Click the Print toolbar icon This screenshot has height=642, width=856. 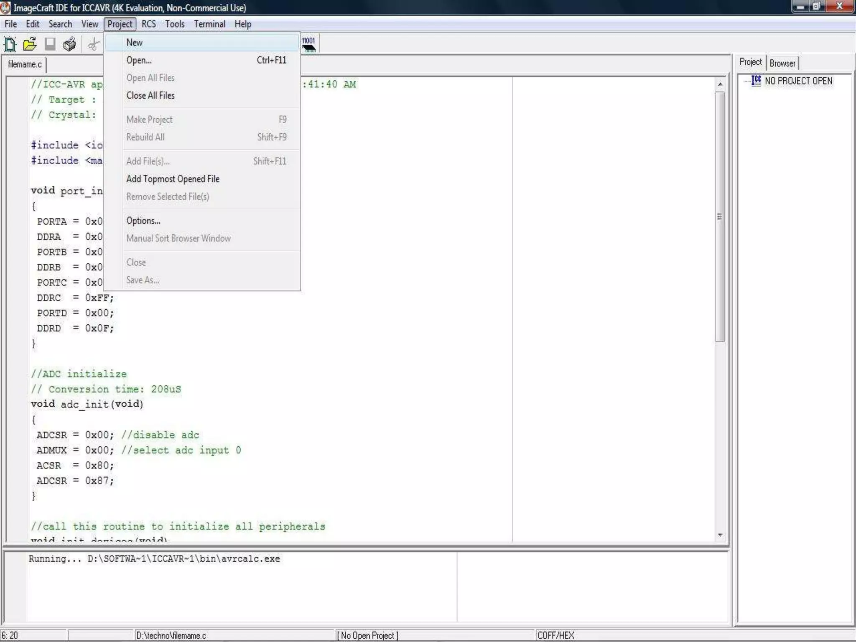(x=70, y=44)
